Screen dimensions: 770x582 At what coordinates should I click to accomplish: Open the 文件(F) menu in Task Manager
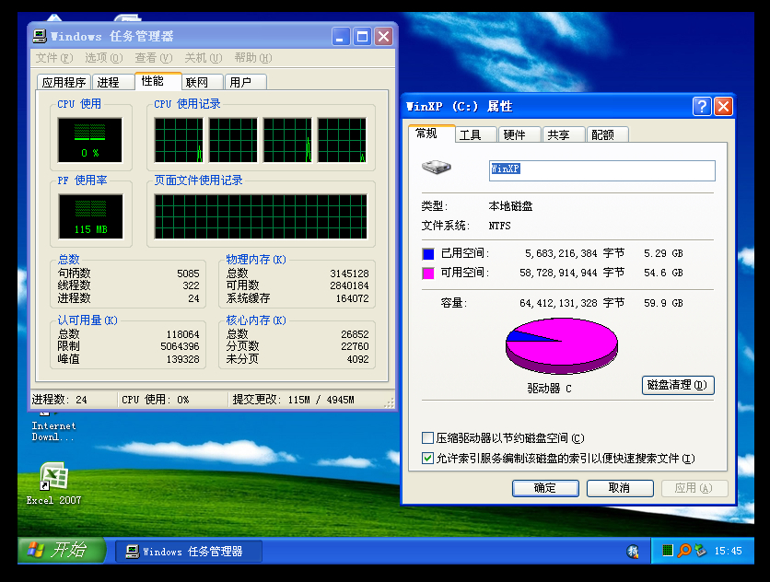coord(53,58)
